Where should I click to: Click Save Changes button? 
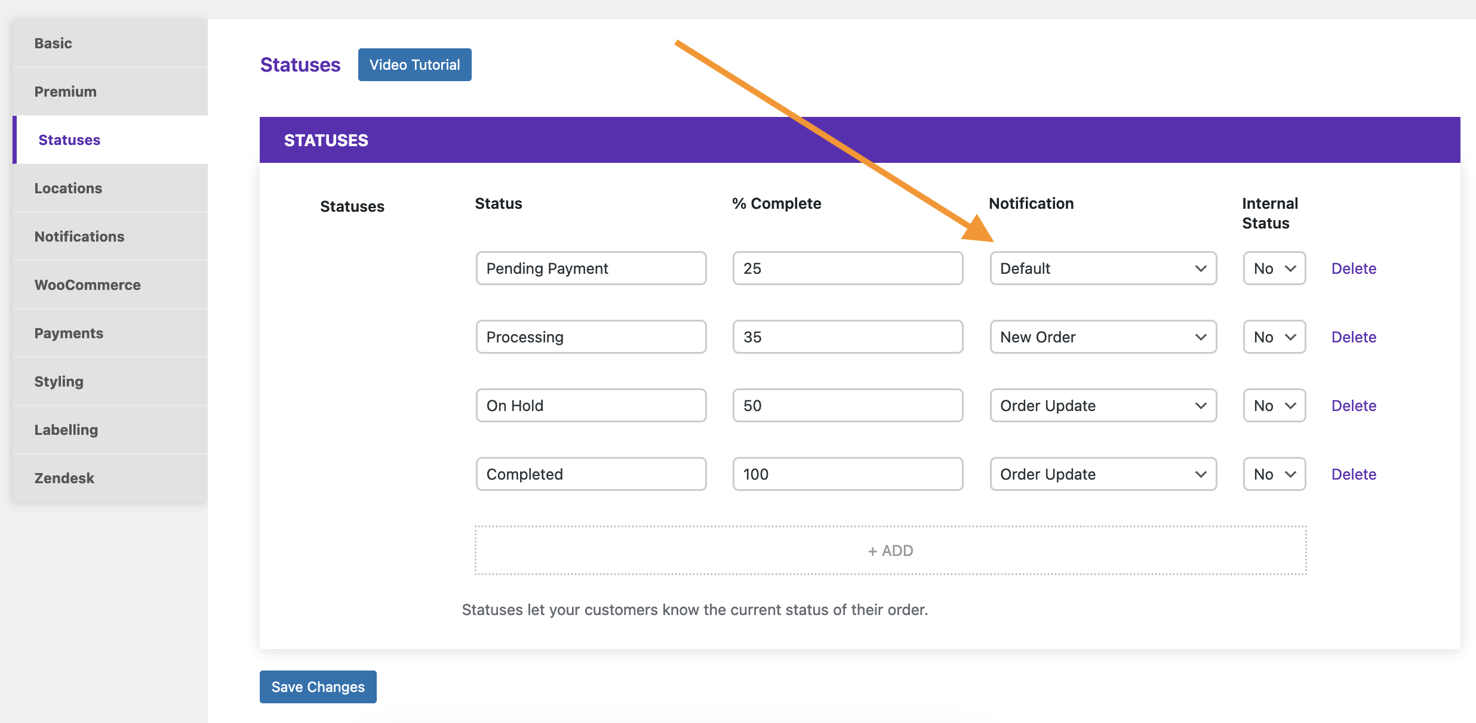click(318, 687)
